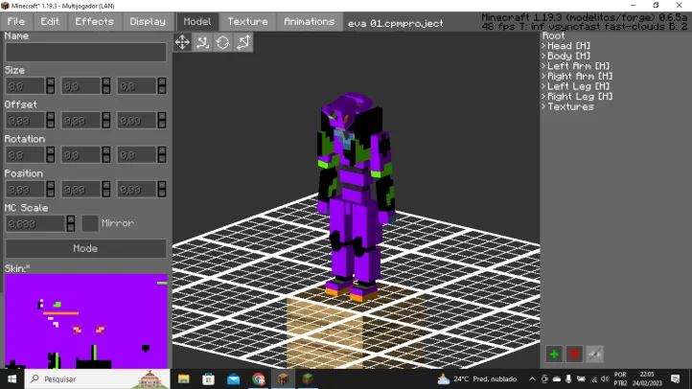
Task: Expand the Textures tree node
Action: coord(543,106)
